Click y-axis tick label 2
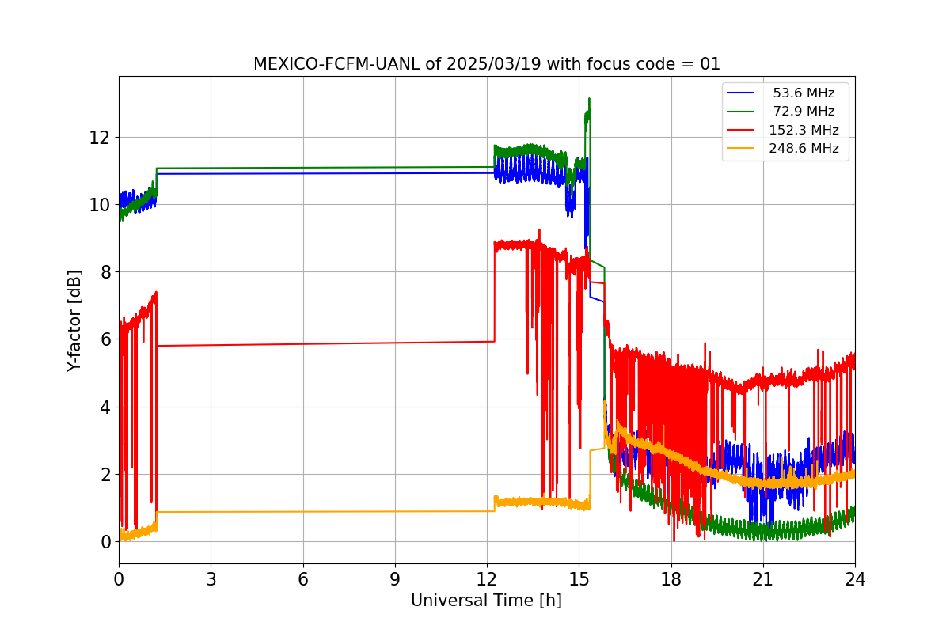 pos(105,475)
